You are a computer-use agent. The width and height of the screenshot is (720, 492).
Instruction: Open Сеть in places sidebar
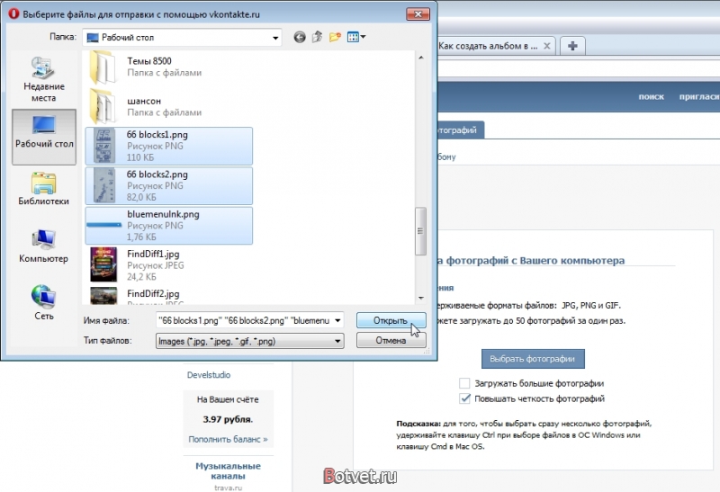[x=43, y=303]
